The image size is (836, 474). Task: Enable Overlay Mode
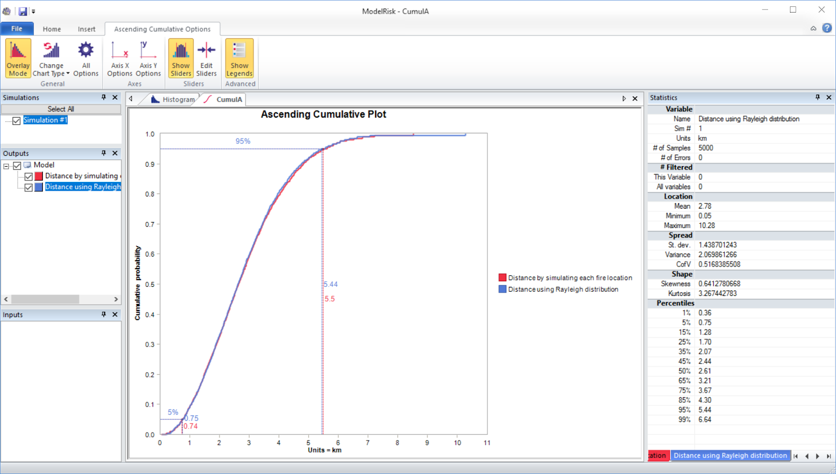(x=17, y=57)
